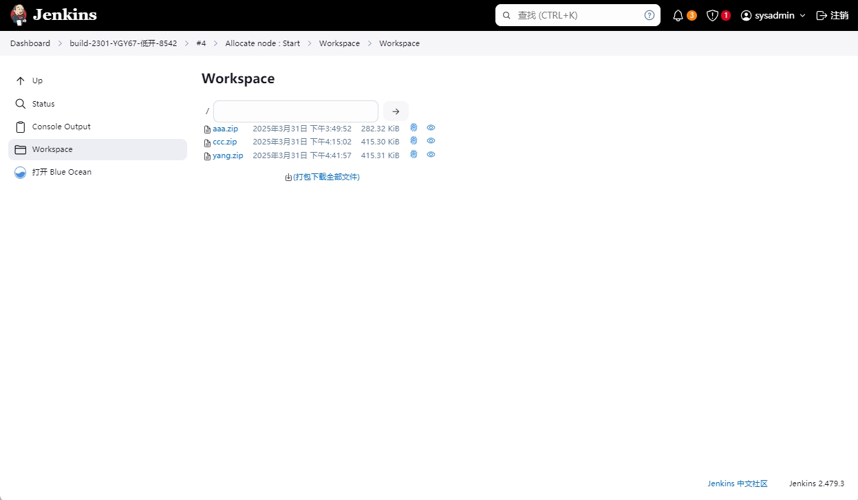This screenshot has width=858, height=500.
Task: Open yang.zip file link
Action: (x=228, y=155)
